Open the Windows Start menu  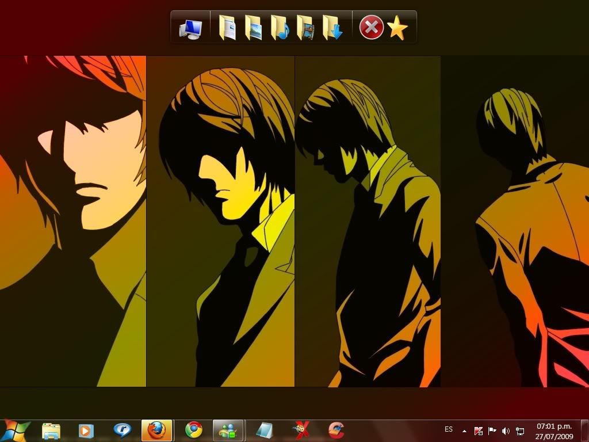[15, 430]
